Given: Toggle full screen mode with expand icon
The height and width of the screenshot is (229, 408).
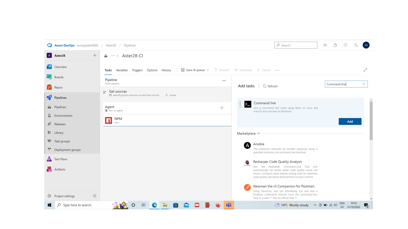Looking at the screenshot, I should pyautogui.click(x=365, y=70).
